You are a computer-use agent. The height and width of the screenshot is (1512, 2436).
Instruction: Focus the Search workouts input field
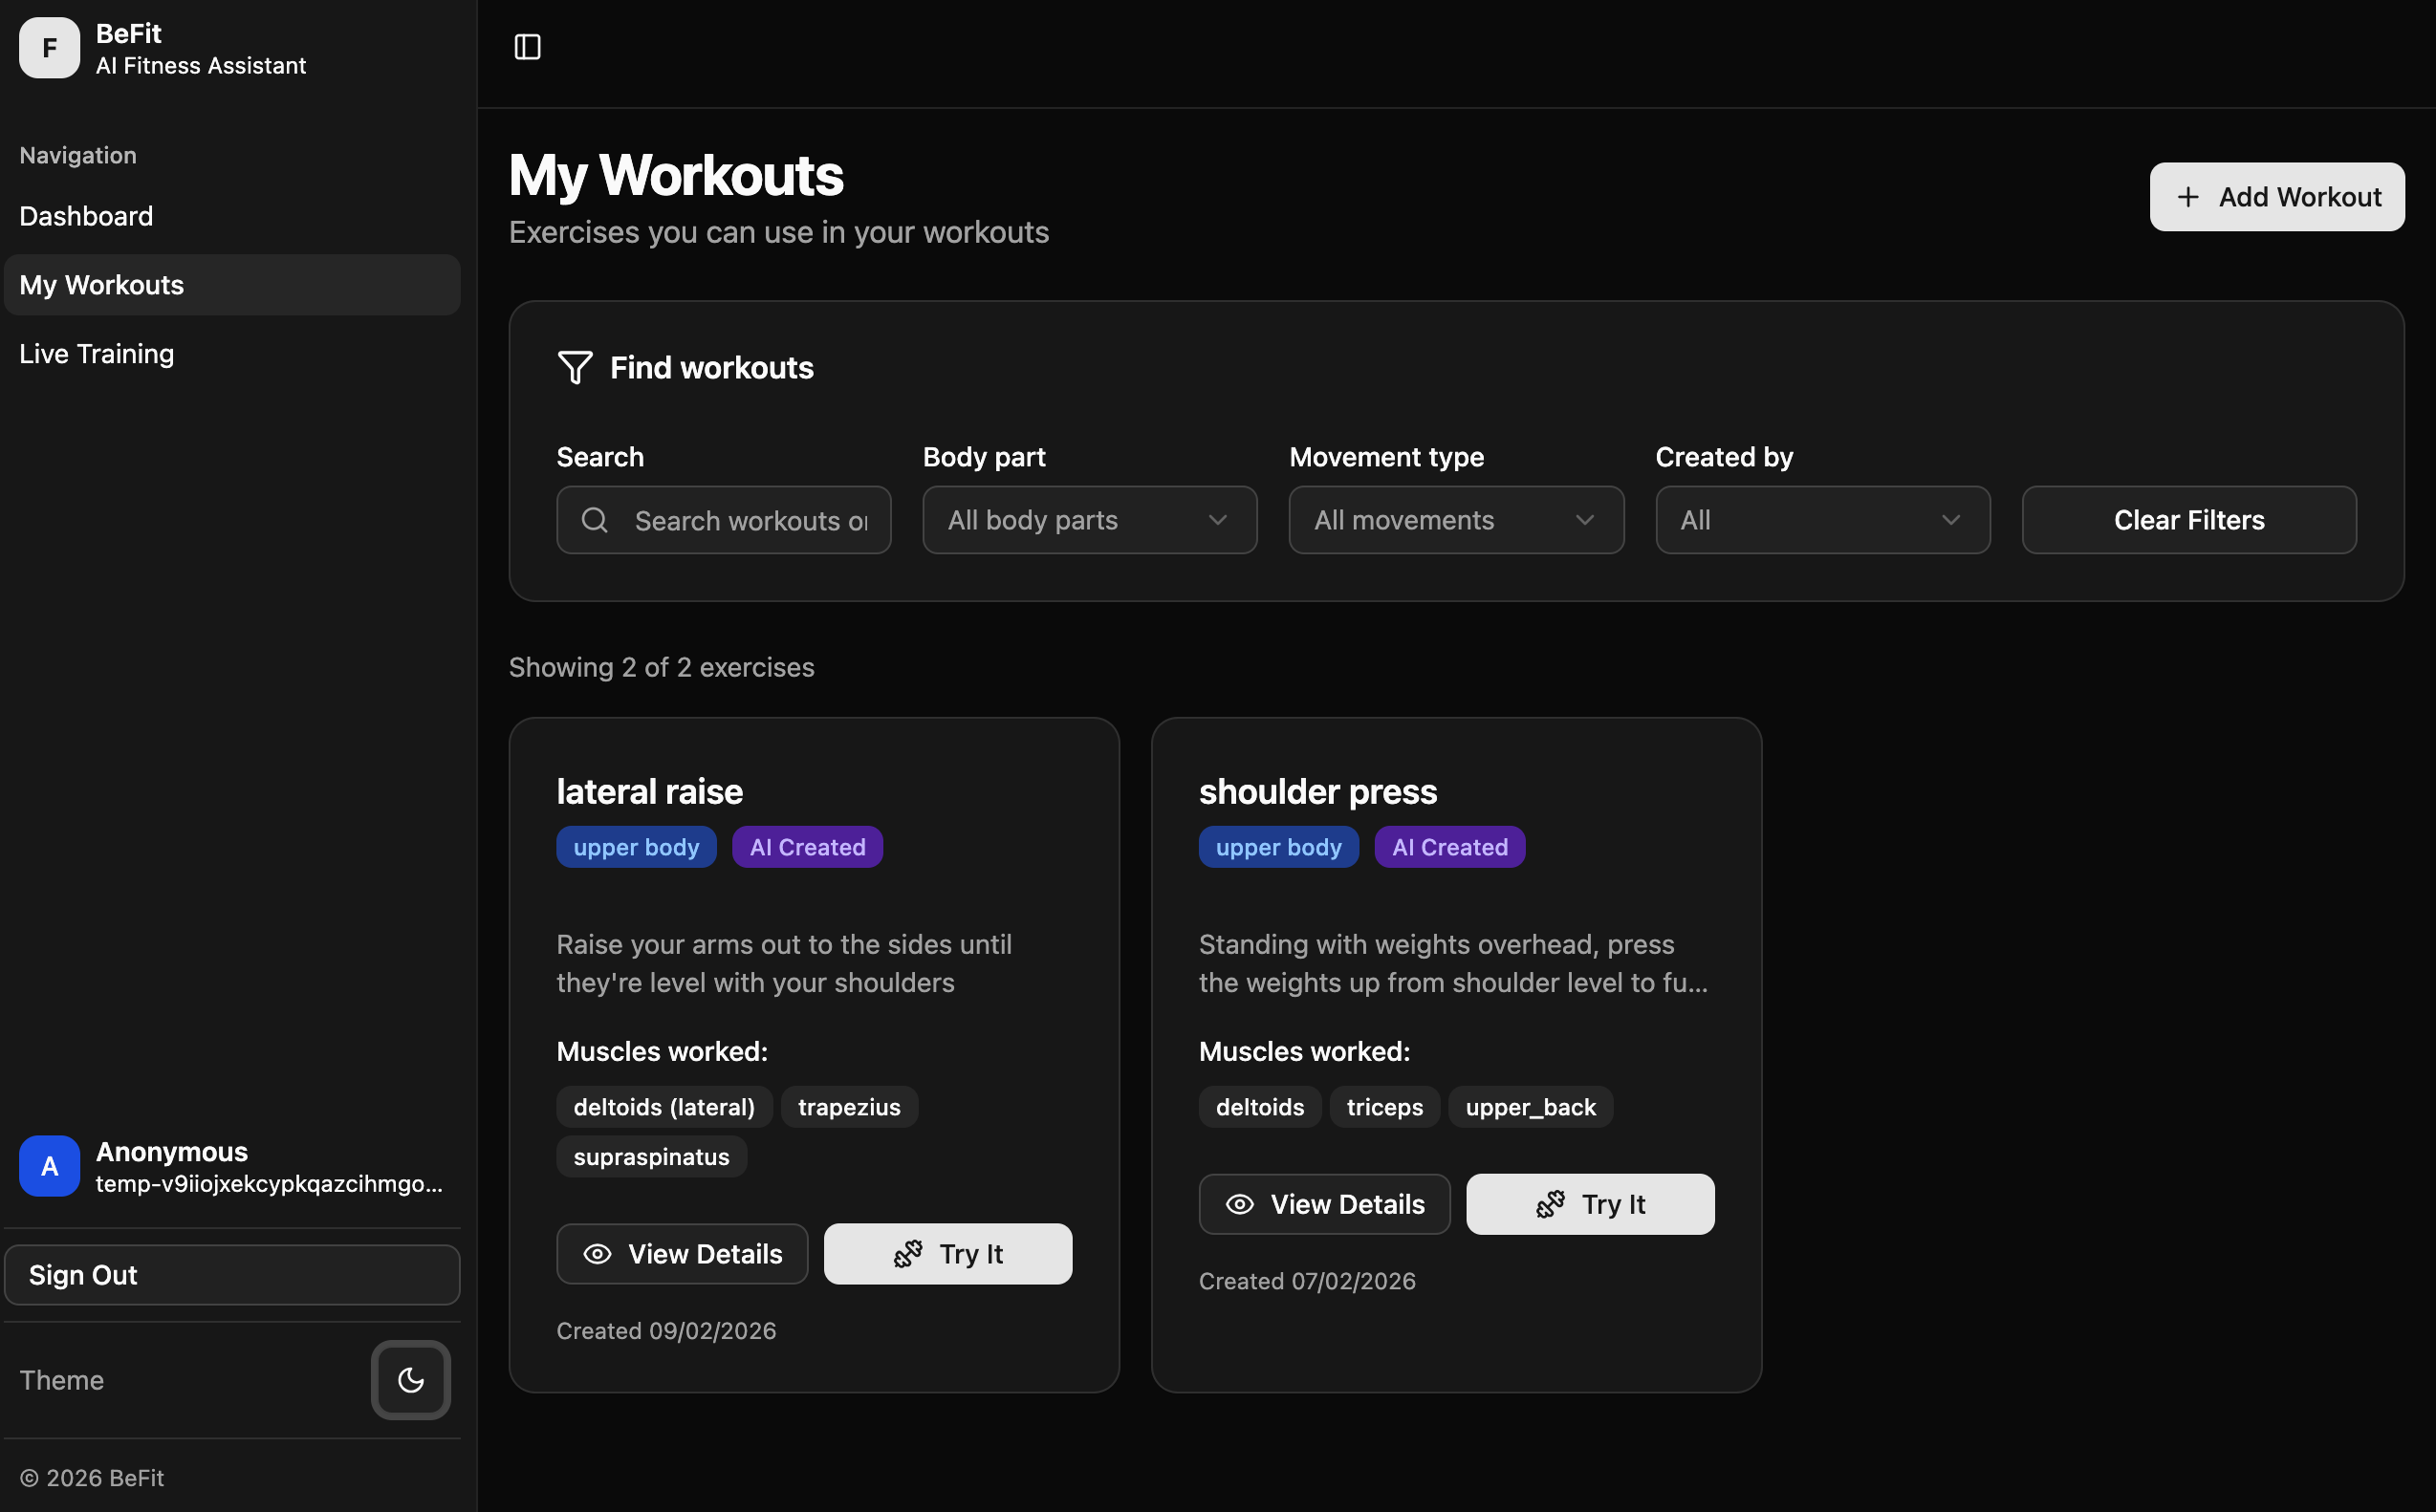750,520
